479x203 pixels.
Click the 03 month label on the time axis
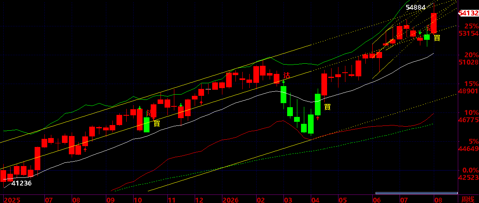[x=288, y=200]
